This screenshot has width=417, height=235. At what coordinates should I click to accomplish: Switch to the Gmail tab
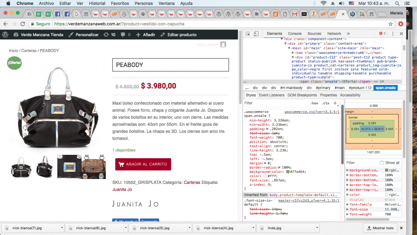[295, 14]
